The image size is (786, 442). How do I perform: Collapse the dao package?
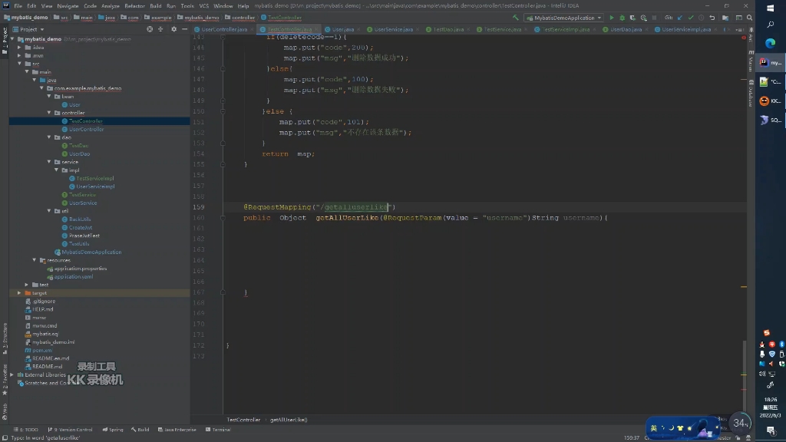tap(49, 137)
